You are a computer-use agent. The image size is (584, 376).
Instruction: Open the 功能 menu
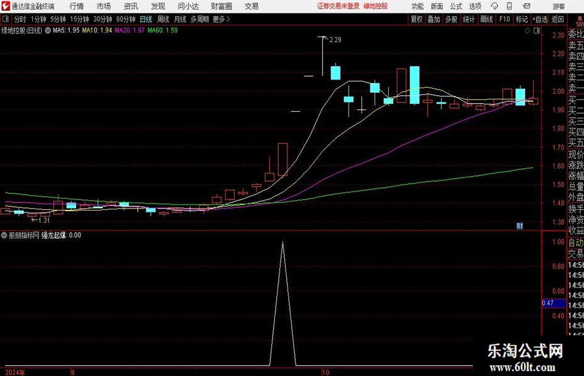[418, 6]
